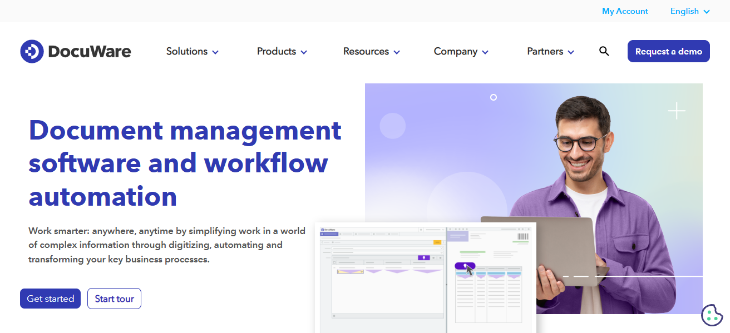The width and height of the screenshot is (730, 333).
Task: Open the Partners menu
Action: point(551,51)
